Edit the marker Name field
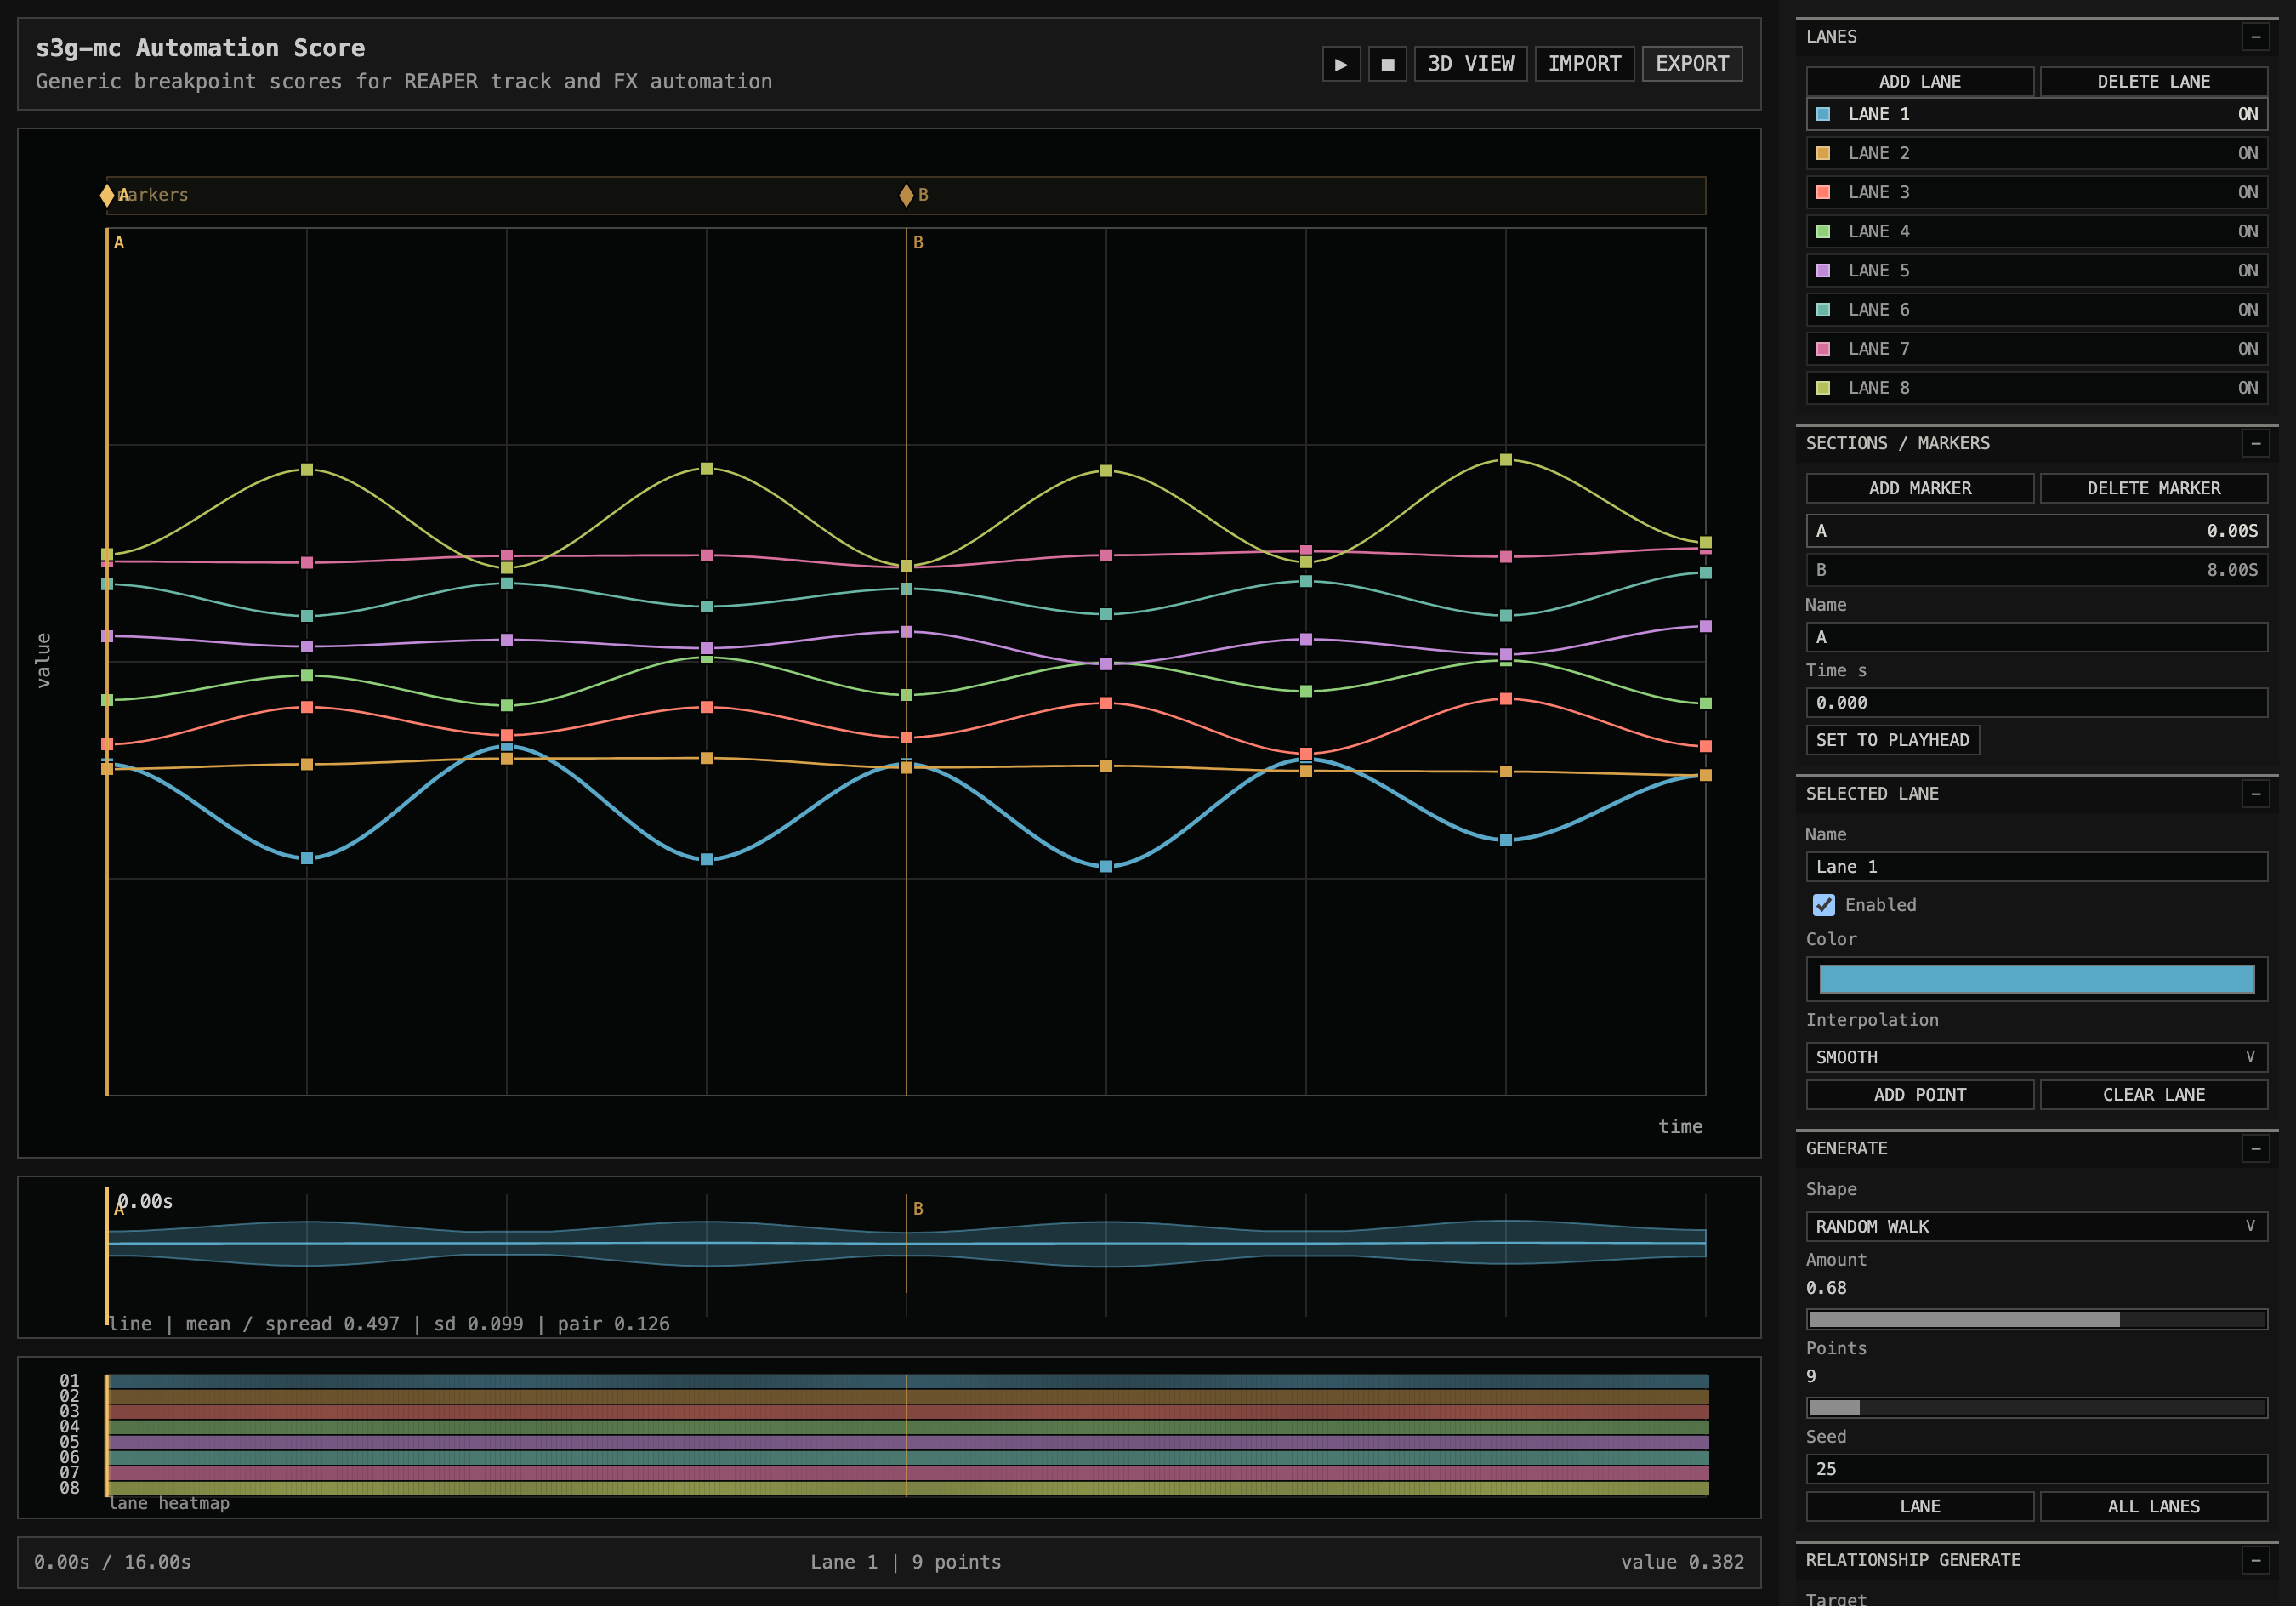 coord(2036,637)
